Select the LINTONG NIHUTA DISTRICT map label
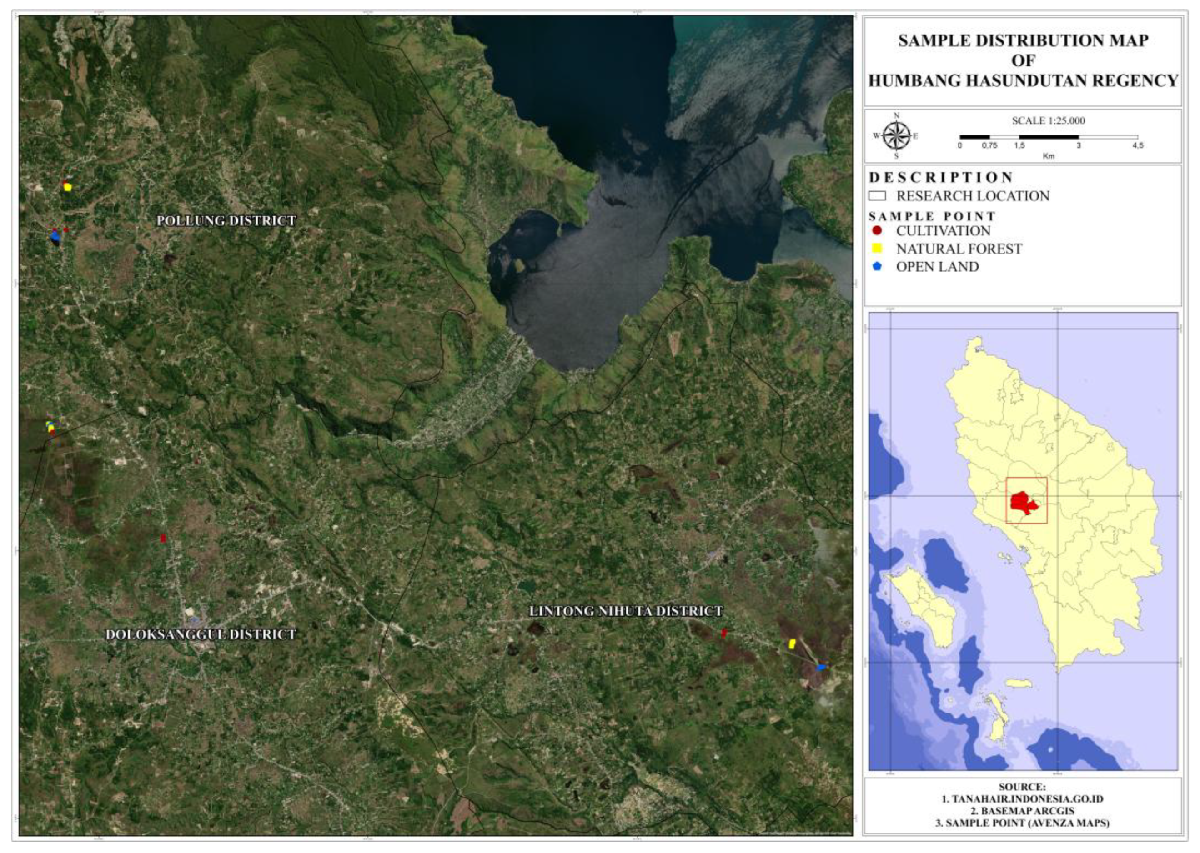Screen dimensions: 1200x853 point(626,611)
